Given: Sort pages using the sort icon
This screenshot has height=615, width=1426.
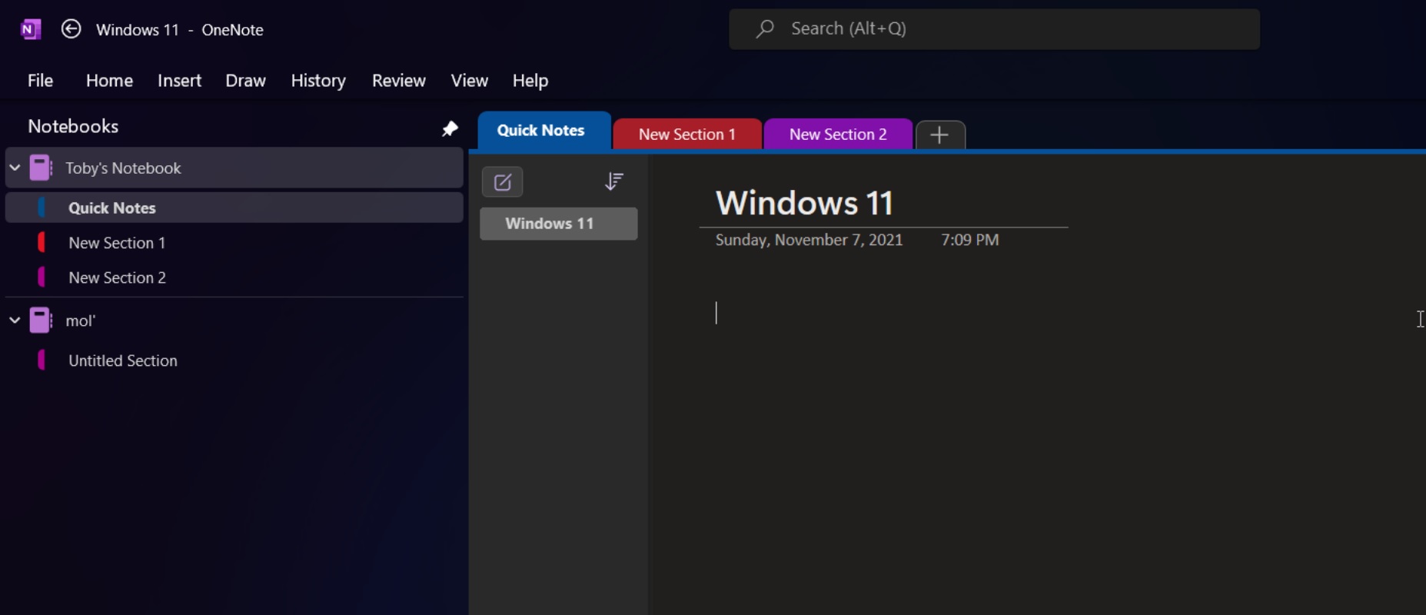Looking at the screenshot, I should [613, 181].
